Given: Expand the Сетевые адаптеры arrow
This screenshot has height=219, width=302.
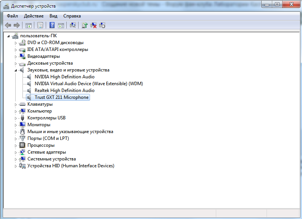Looking at the screenshot, I should coord(16,152).
